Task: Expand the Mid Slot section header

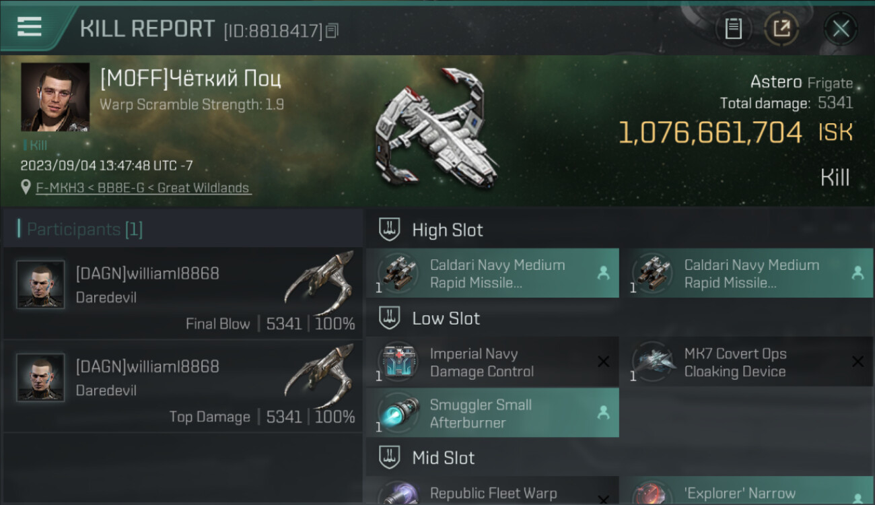Action: pos(444,458)
